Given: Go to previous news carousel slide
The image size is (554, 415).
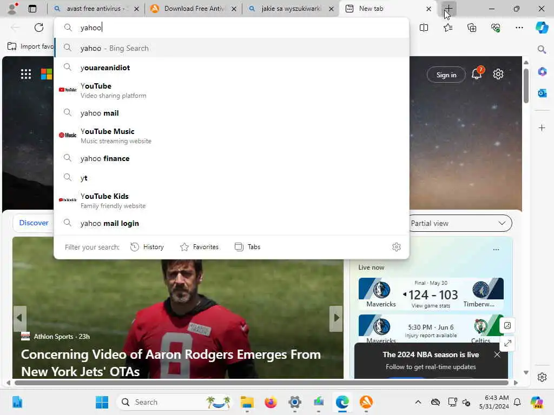Looking at the screenshot, I should [x=20, y=318].
